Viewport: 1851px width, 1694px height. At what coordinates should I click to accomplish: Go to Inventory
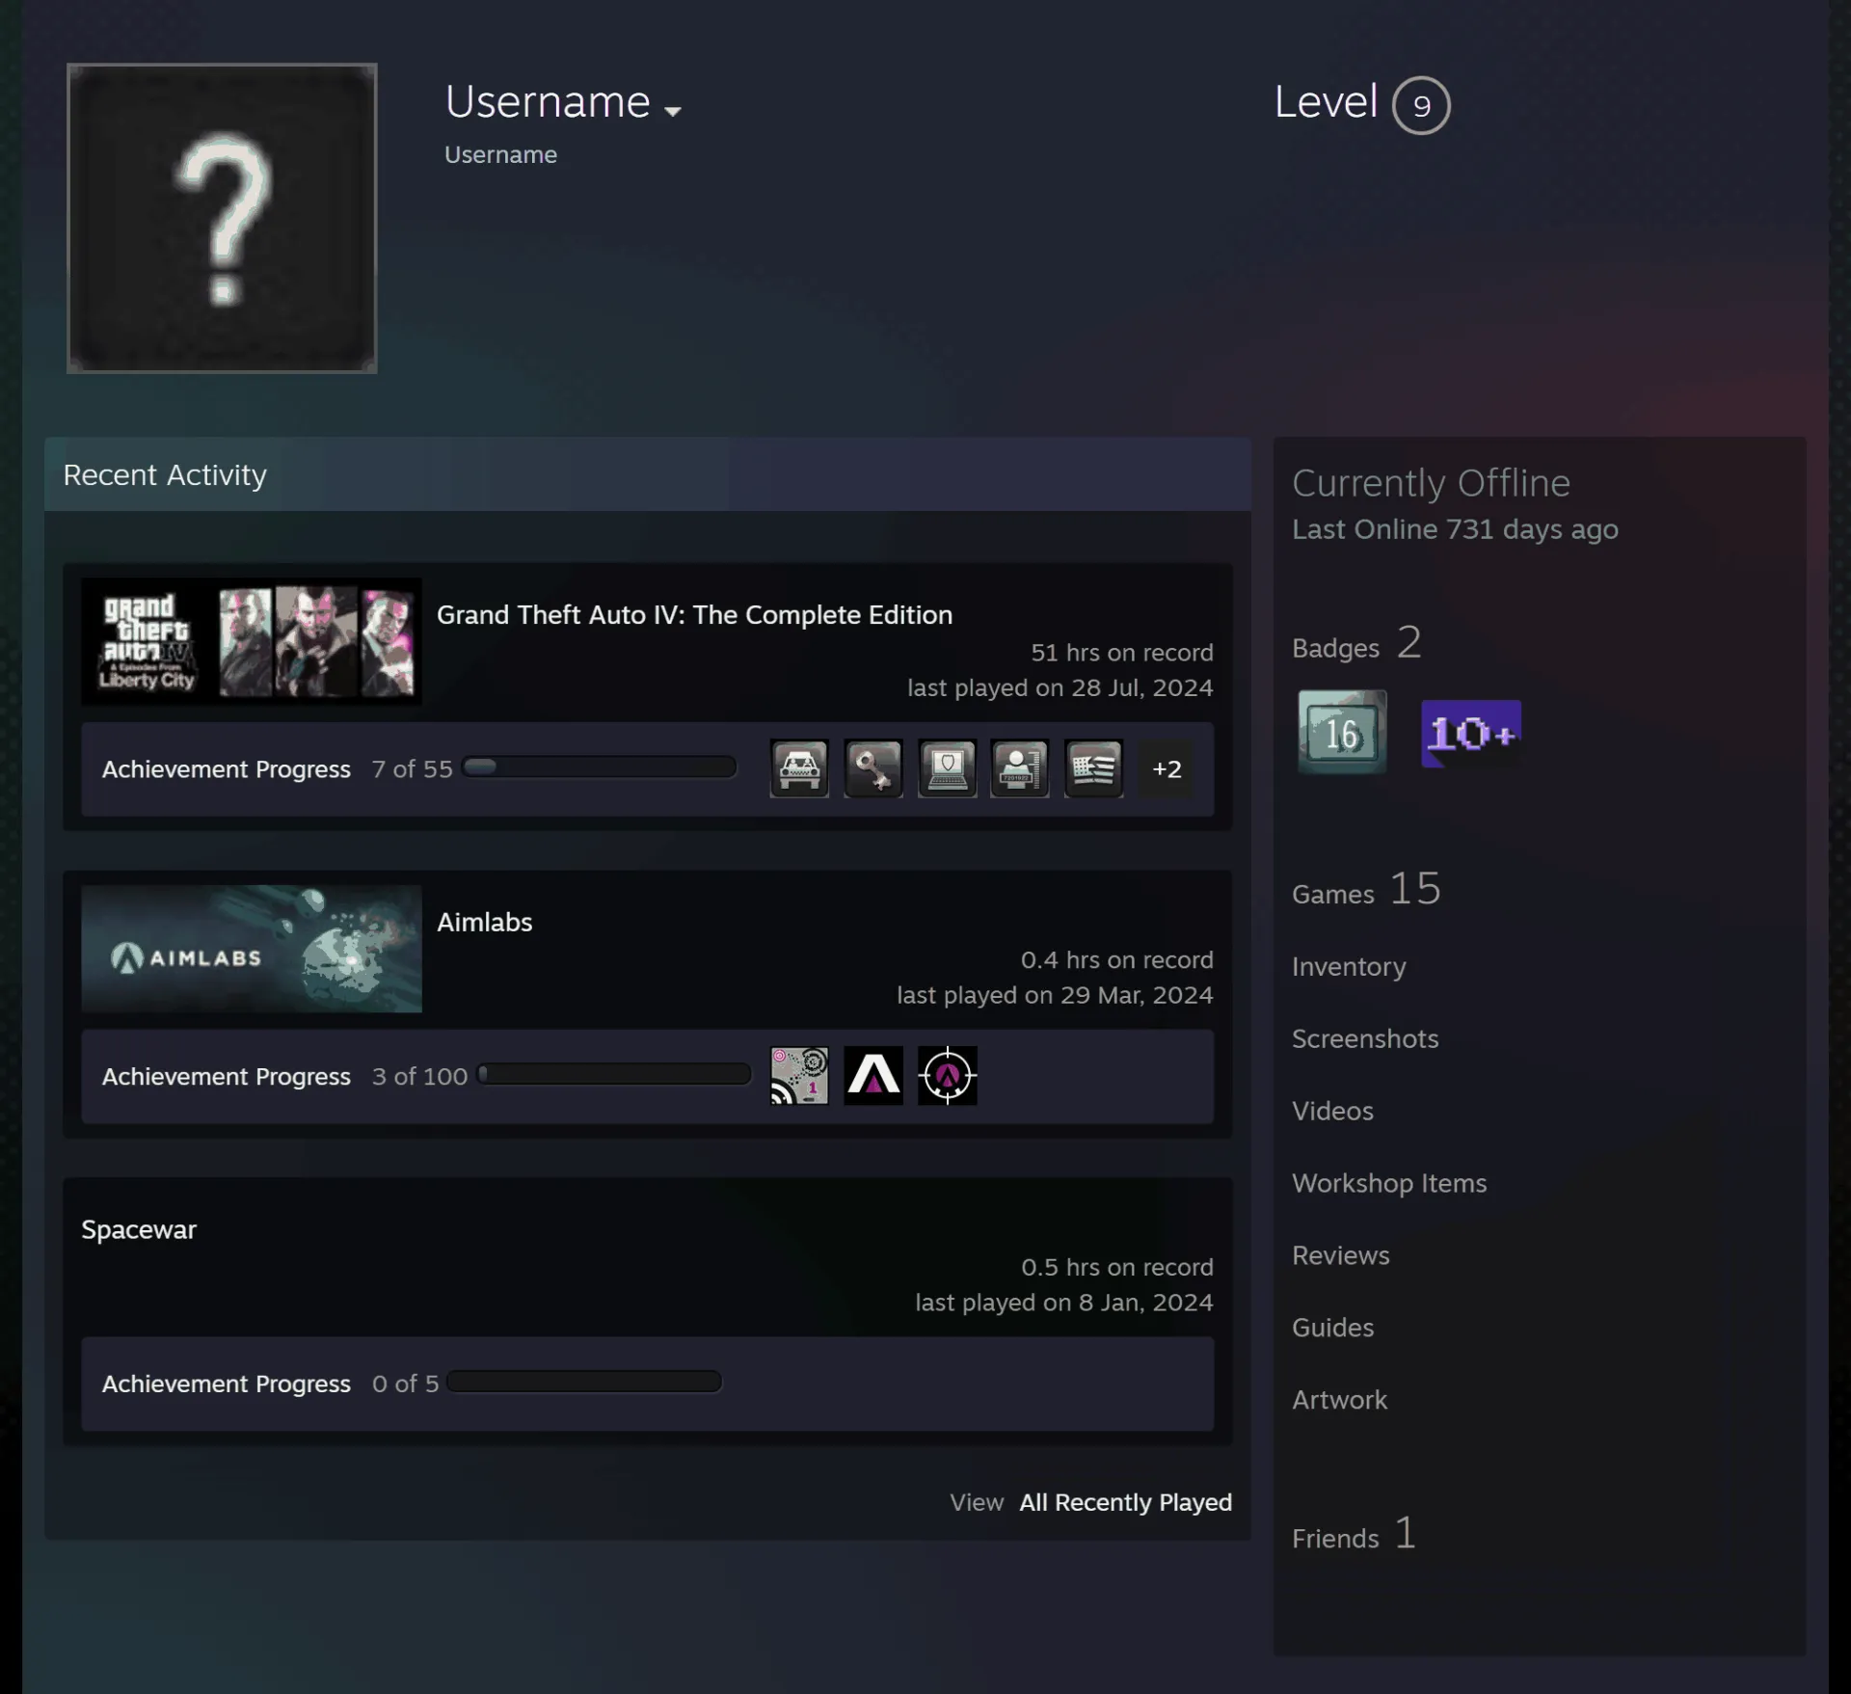1349,966
